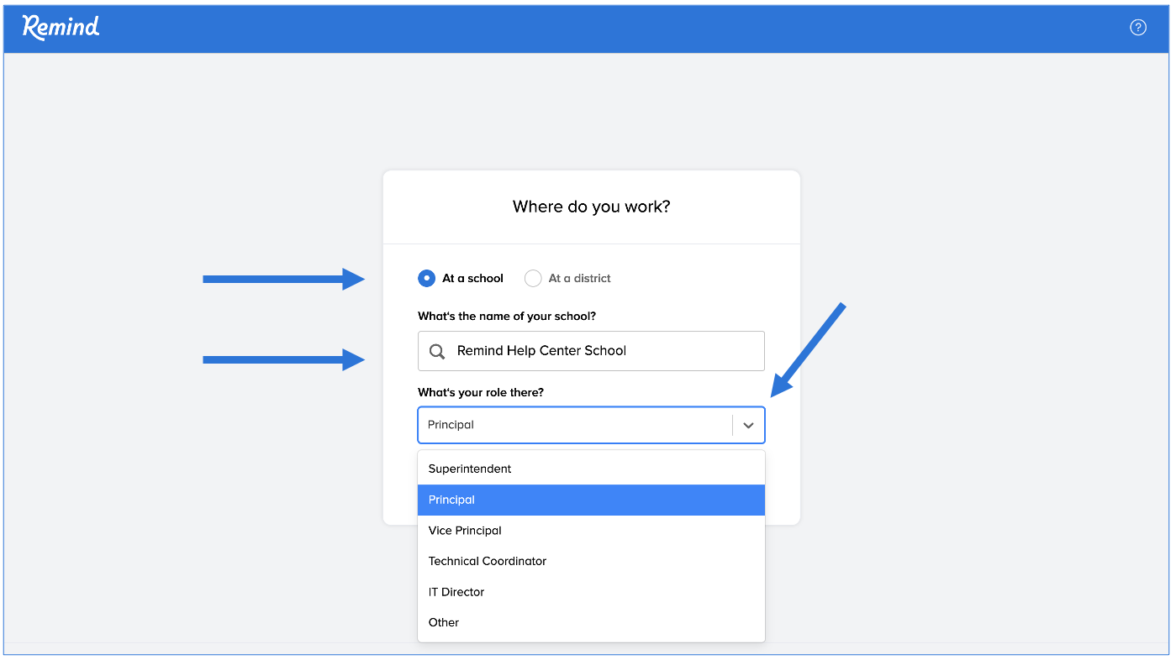Click the diagonal blue arrow pointing at role dropdown
Viewport: 1176px width, 660px height.
tap(807, 348)
